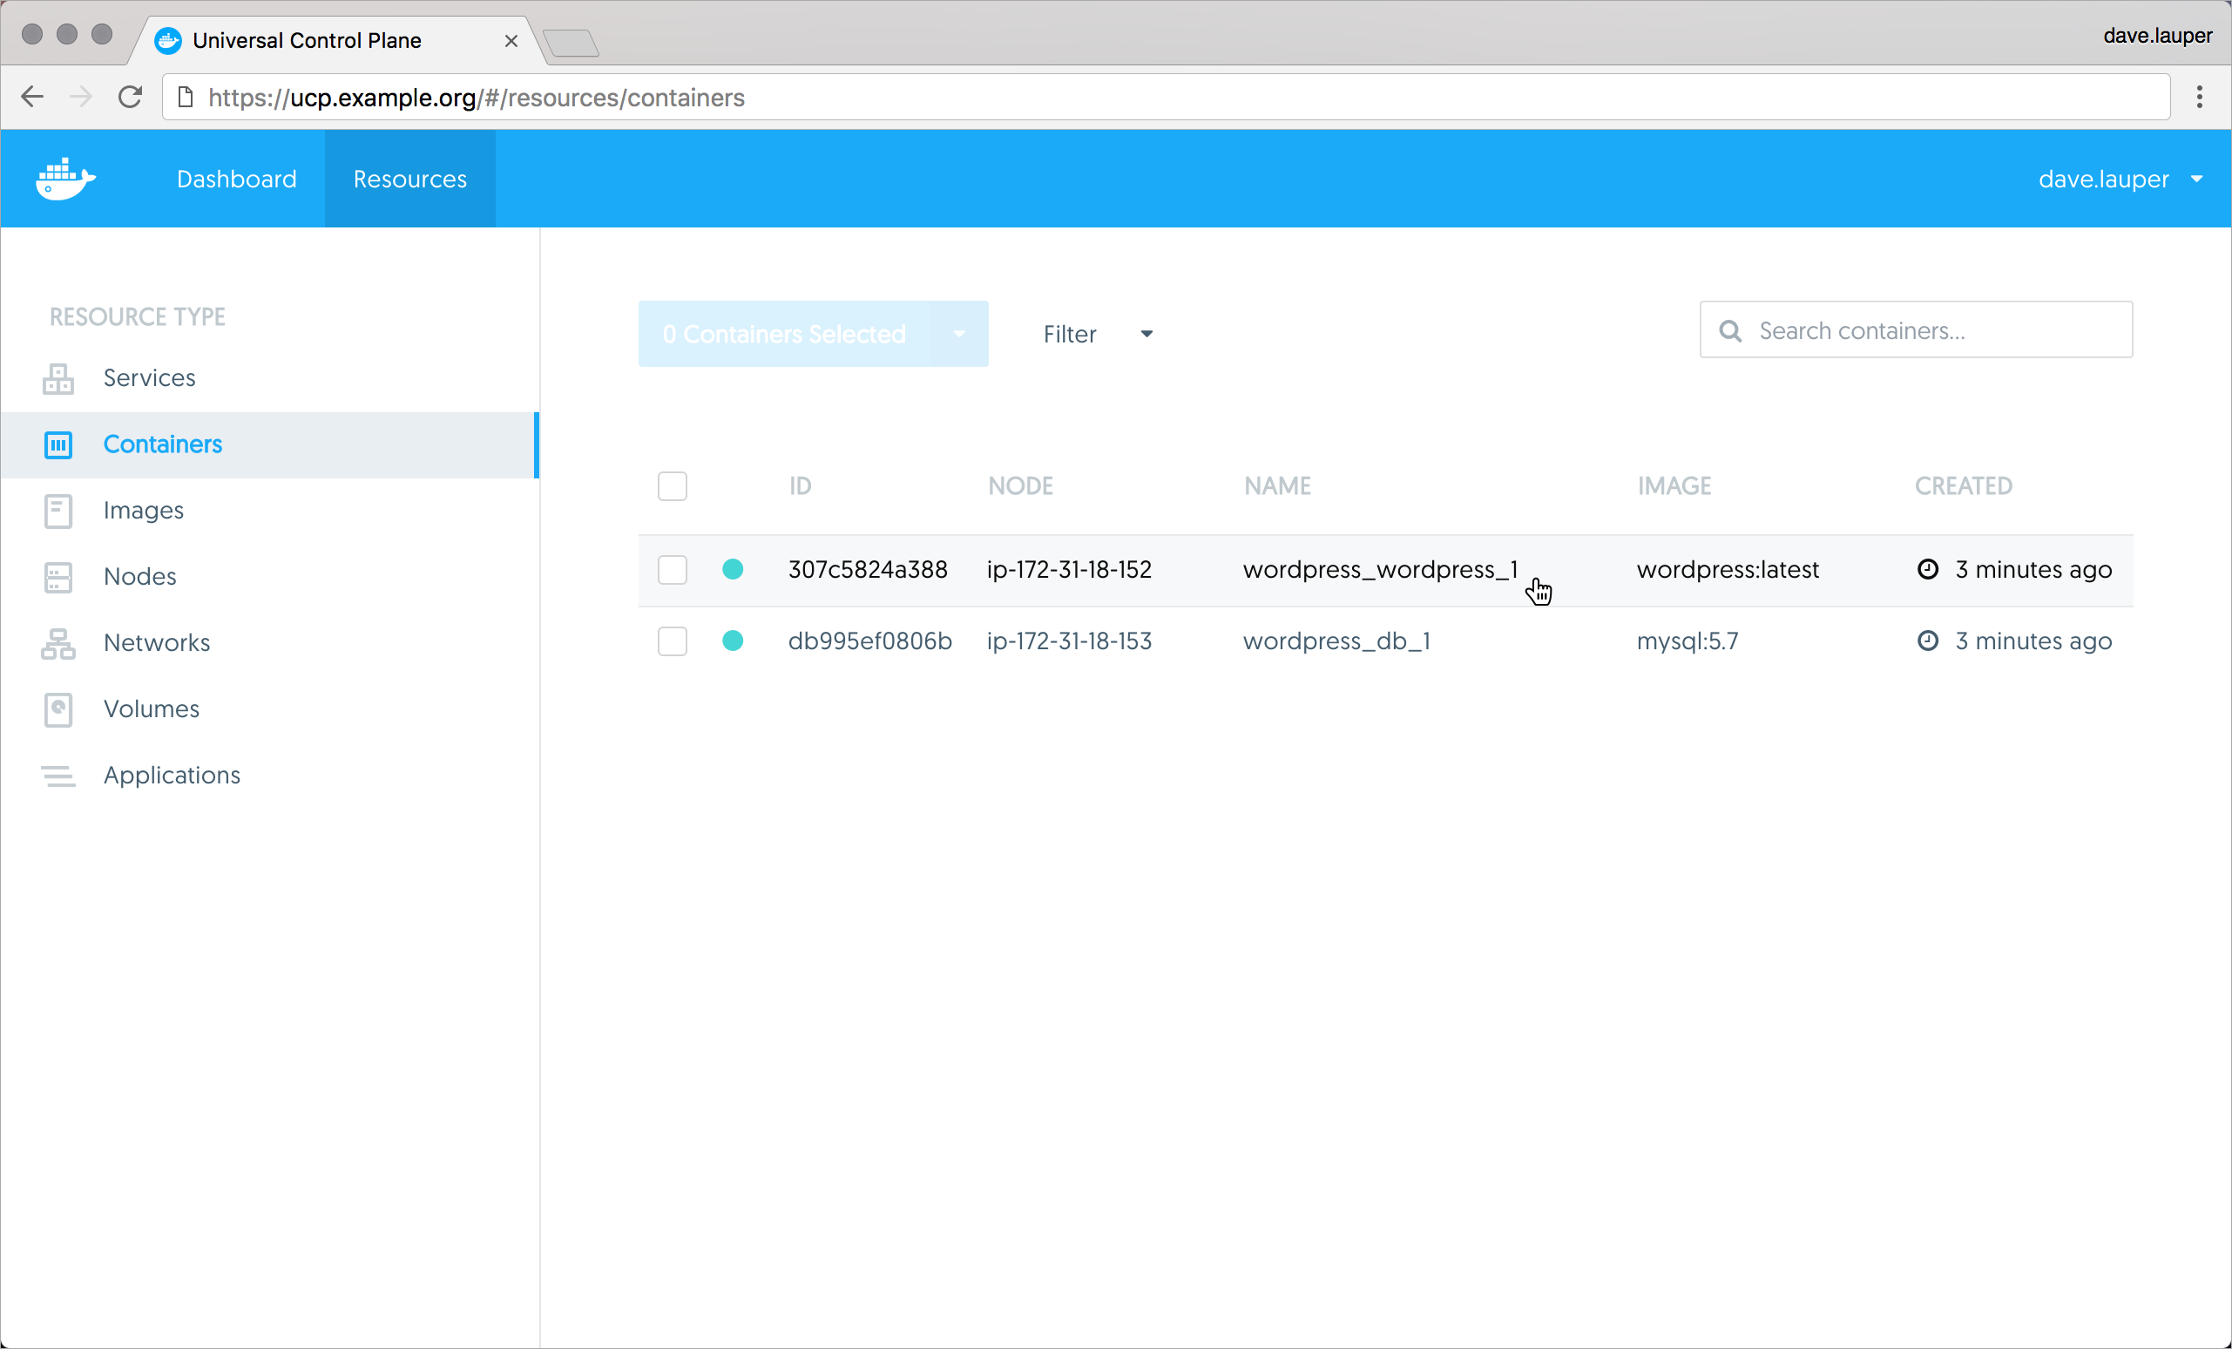Click the Images sidebar icon
This screenshot has width=2232, height=1349.
coord(58,511)
